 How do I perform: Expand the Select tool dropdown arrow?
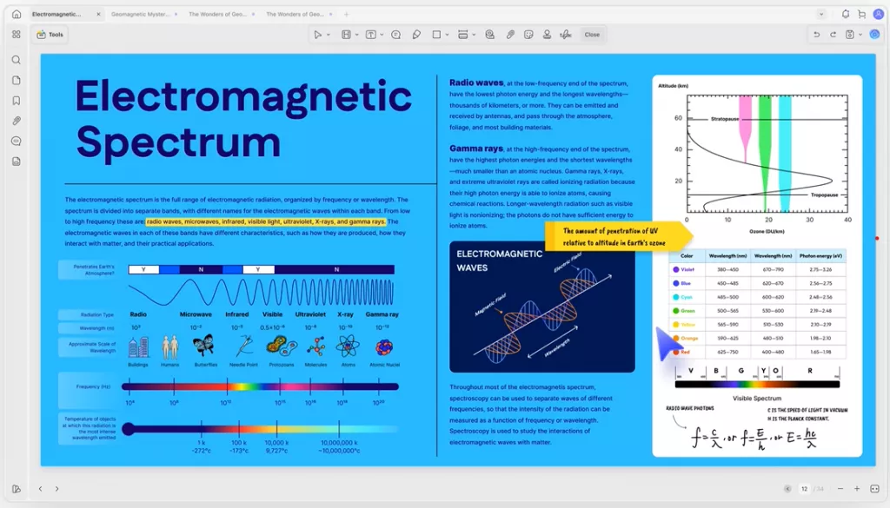click(328, 34)
